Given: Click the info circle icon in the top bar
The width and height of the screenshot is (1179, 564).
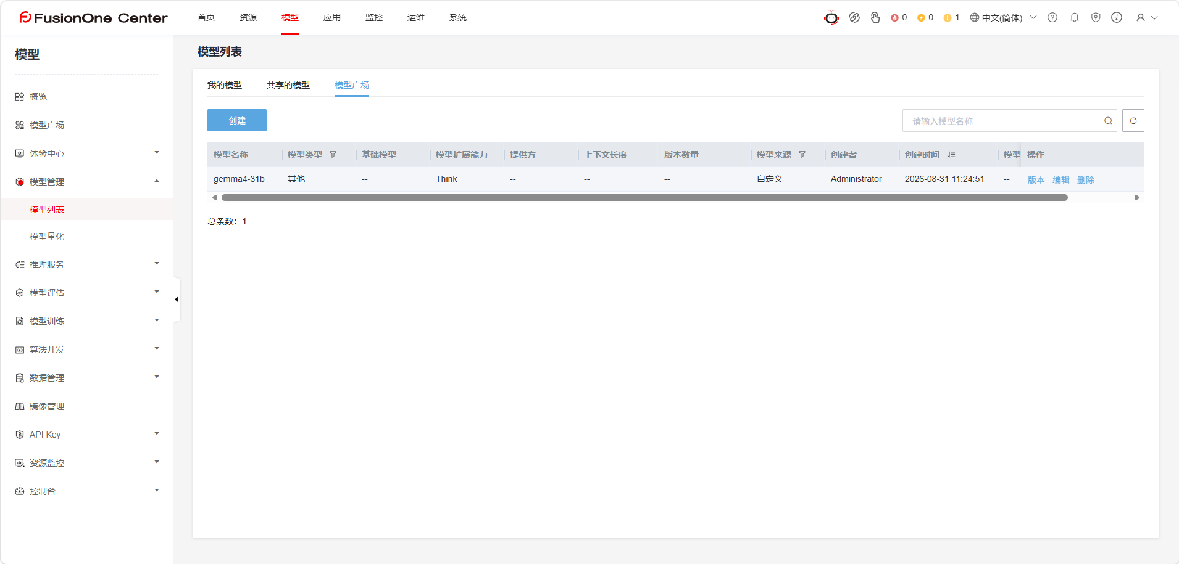Looking at the screenshot, I should (1117, 17).
